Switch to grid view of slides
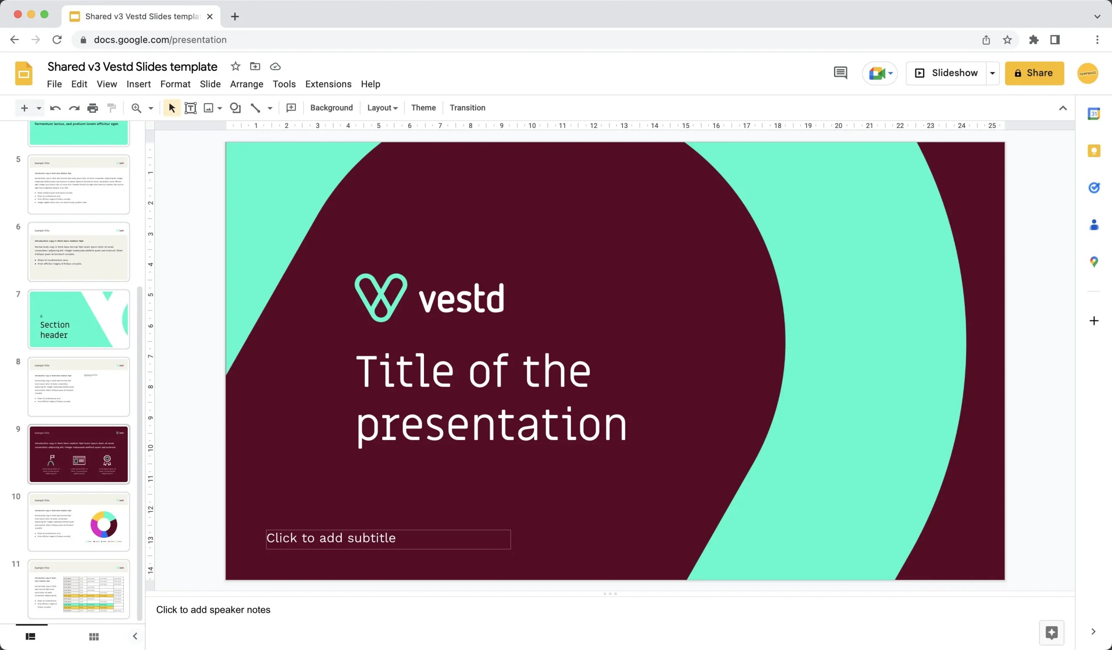1112x650 pixels. [x=93, y=637]
